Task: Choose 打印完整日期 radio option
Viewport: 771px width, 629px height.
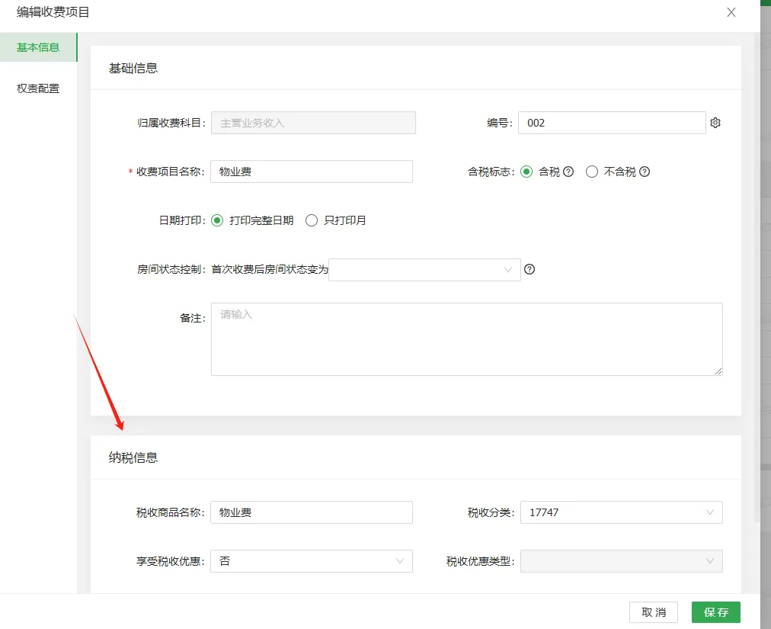Action: (x=217, y=220)
